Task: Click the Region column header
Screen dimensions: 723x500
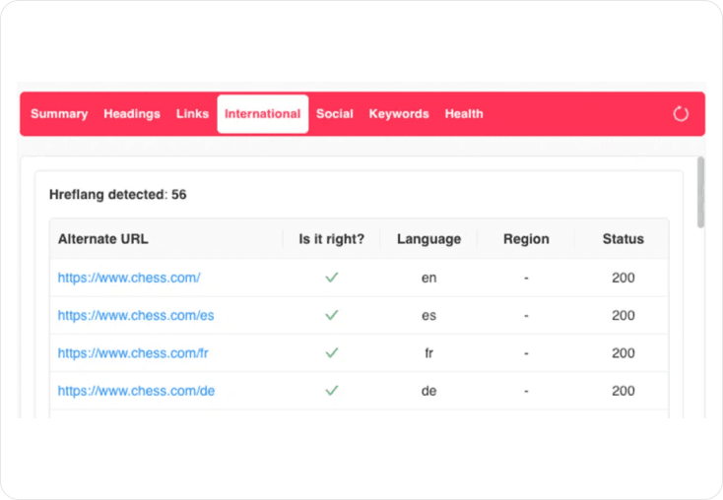Action: click(x=526, y=239)
